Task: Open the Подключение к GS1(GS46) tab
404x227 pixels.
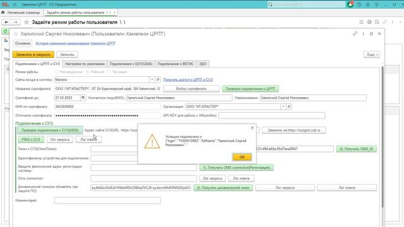Action: tap(131, 64)
